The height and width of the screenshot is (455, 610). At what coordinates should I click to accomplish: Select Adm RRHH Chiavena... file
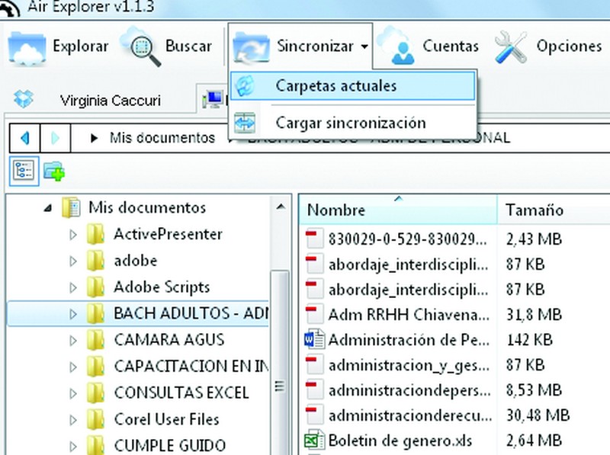pos(409,315)
